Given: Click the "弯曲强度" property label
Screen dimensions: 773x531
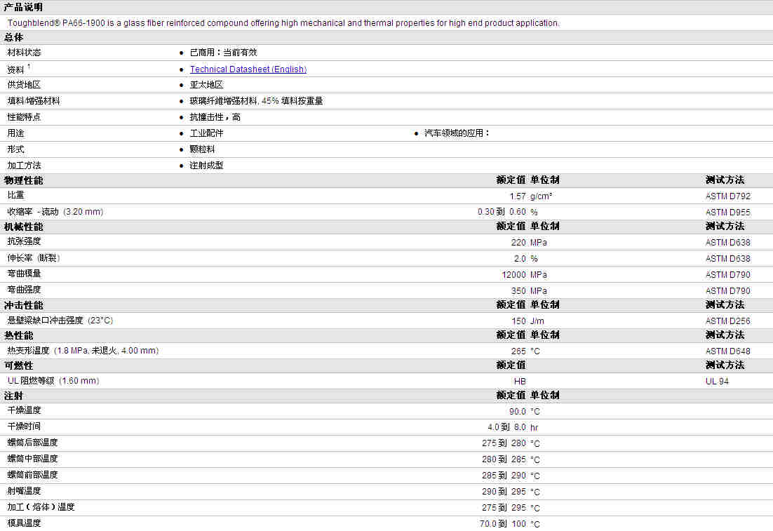Looking at the screenshot, I should point(24,290).
